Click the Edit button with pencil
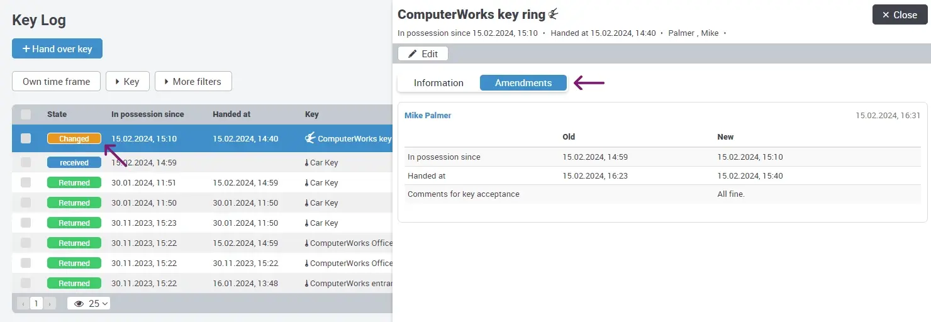 [x=423, y=53]
